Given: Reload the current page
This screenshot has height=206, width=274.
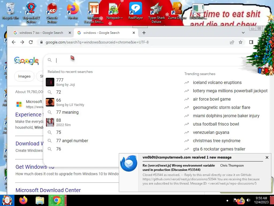Looking at the screenshot, I should click(31, 42).
